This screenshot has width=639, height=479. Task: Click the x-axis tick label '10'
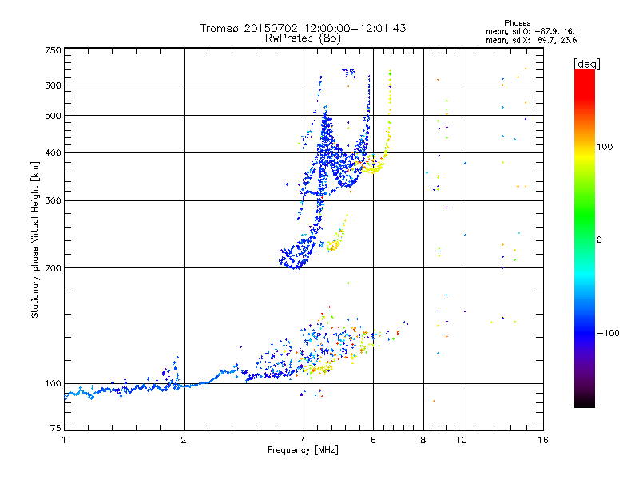(462, 440)
